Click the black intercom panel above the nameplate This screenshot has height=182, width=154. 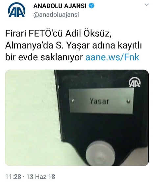pos(91,79)
